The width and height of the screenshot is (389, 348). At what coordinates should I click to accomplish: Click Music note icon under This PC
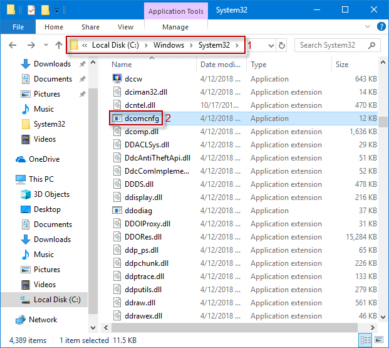tap(25, 255)
